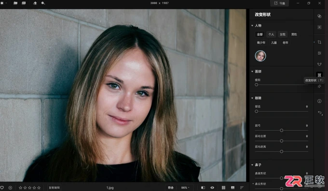The height and width of the screenshot is (191, 328).
Task: Select the 个人 people filter
Action: point(271,34)
